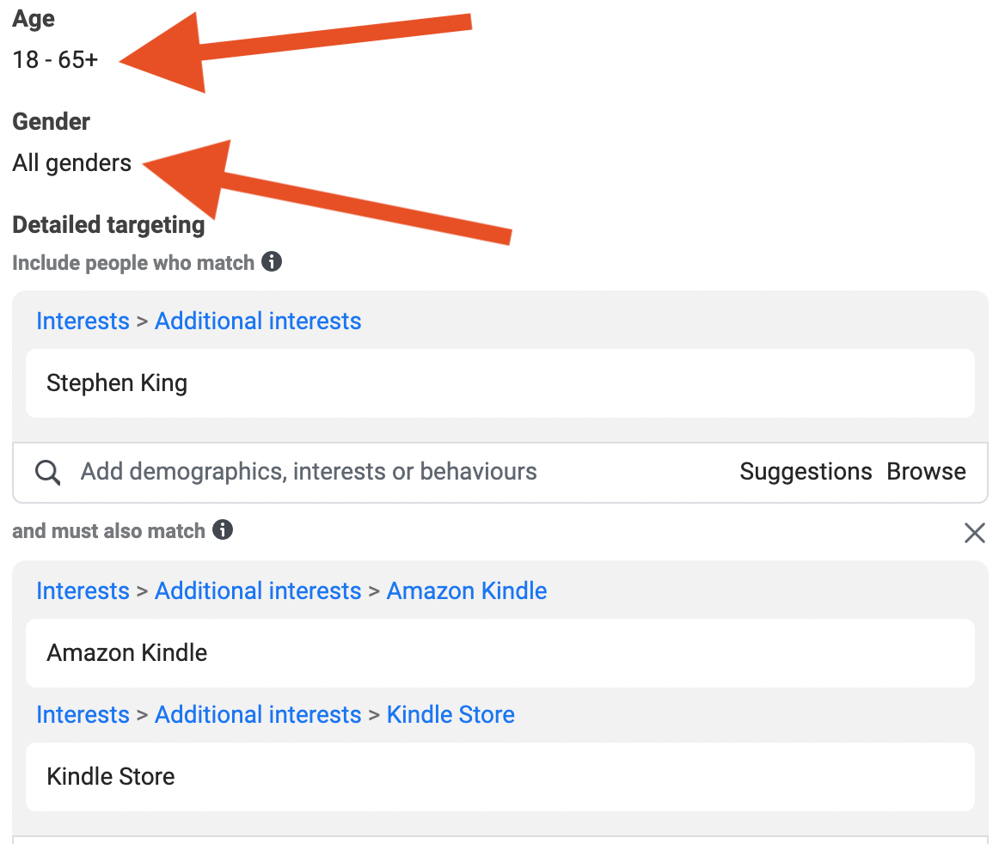Click 'Additional interests' in Kindle Store breadcrumb
Image resolution: width=1005 pixels, height=844 pixels.
coord(258,715)
